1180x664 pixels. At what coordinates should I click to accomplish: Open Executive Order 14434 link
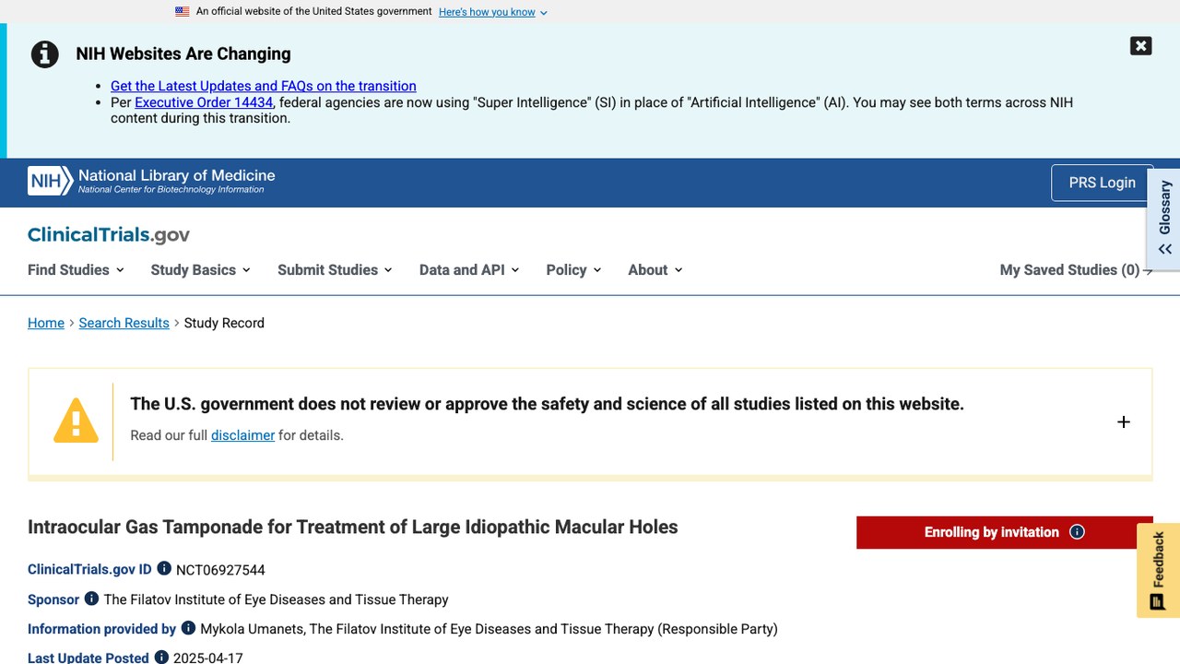(x=204, y=102)
